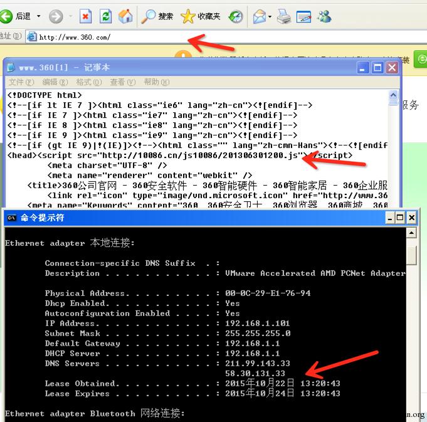
Task: Click the IP Address value 192.168.1.101
Action: [x=257, y=324]
